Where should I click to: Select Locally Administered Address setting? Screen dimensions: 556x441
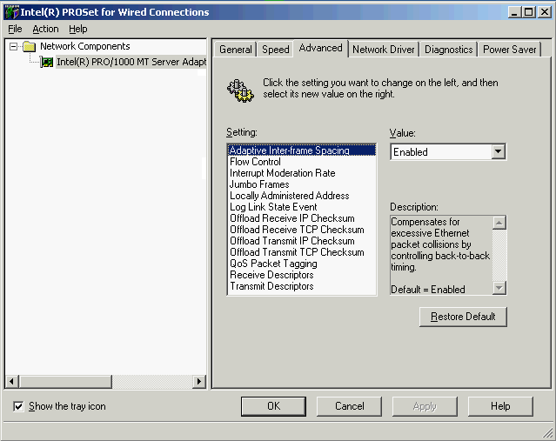coord(302,196)
